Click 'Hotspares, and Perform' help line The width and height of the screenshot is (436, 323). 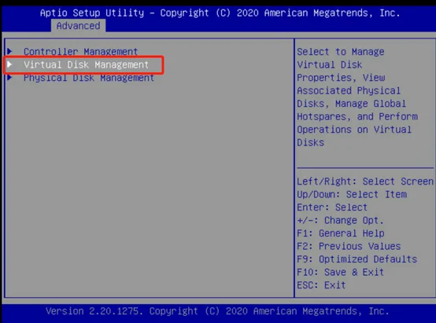(357, 116)
